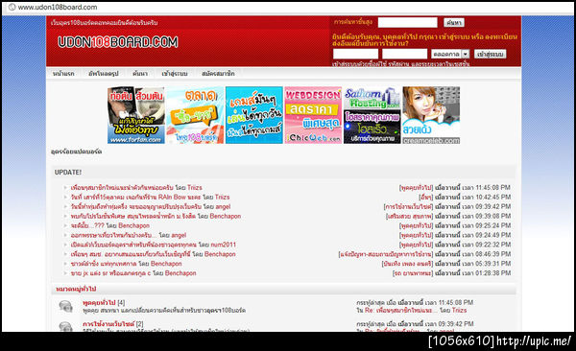Viewport: 576px width, 351px height.
Task: Open the WEBDESIGN iChicWeb banner ad
Action: [x=313, y=115]
